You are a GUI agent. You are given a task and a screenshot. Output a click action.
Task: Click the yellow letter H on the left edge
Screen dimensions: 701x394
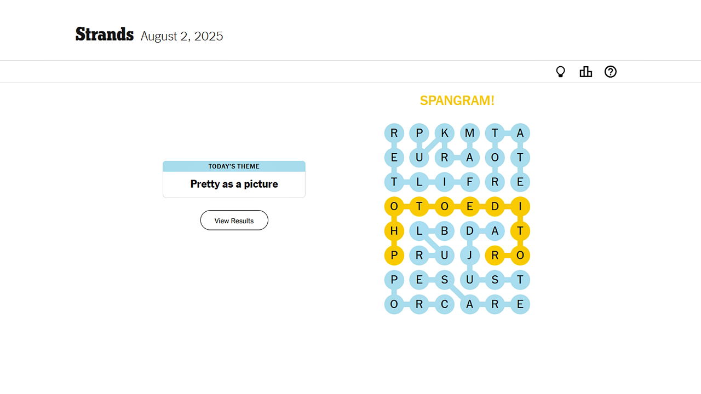tap(394, 231)
